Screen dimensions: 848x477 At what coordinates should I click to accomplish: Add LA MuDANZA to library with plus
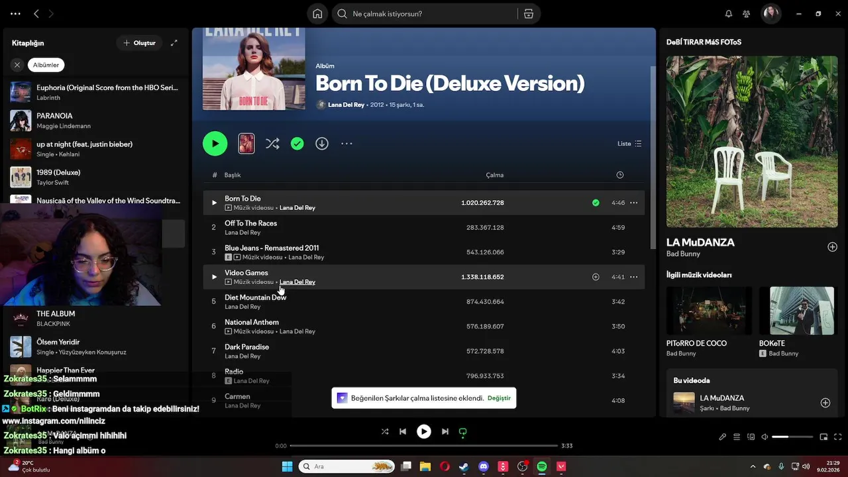pyautogui.click(x=832, y=247)
